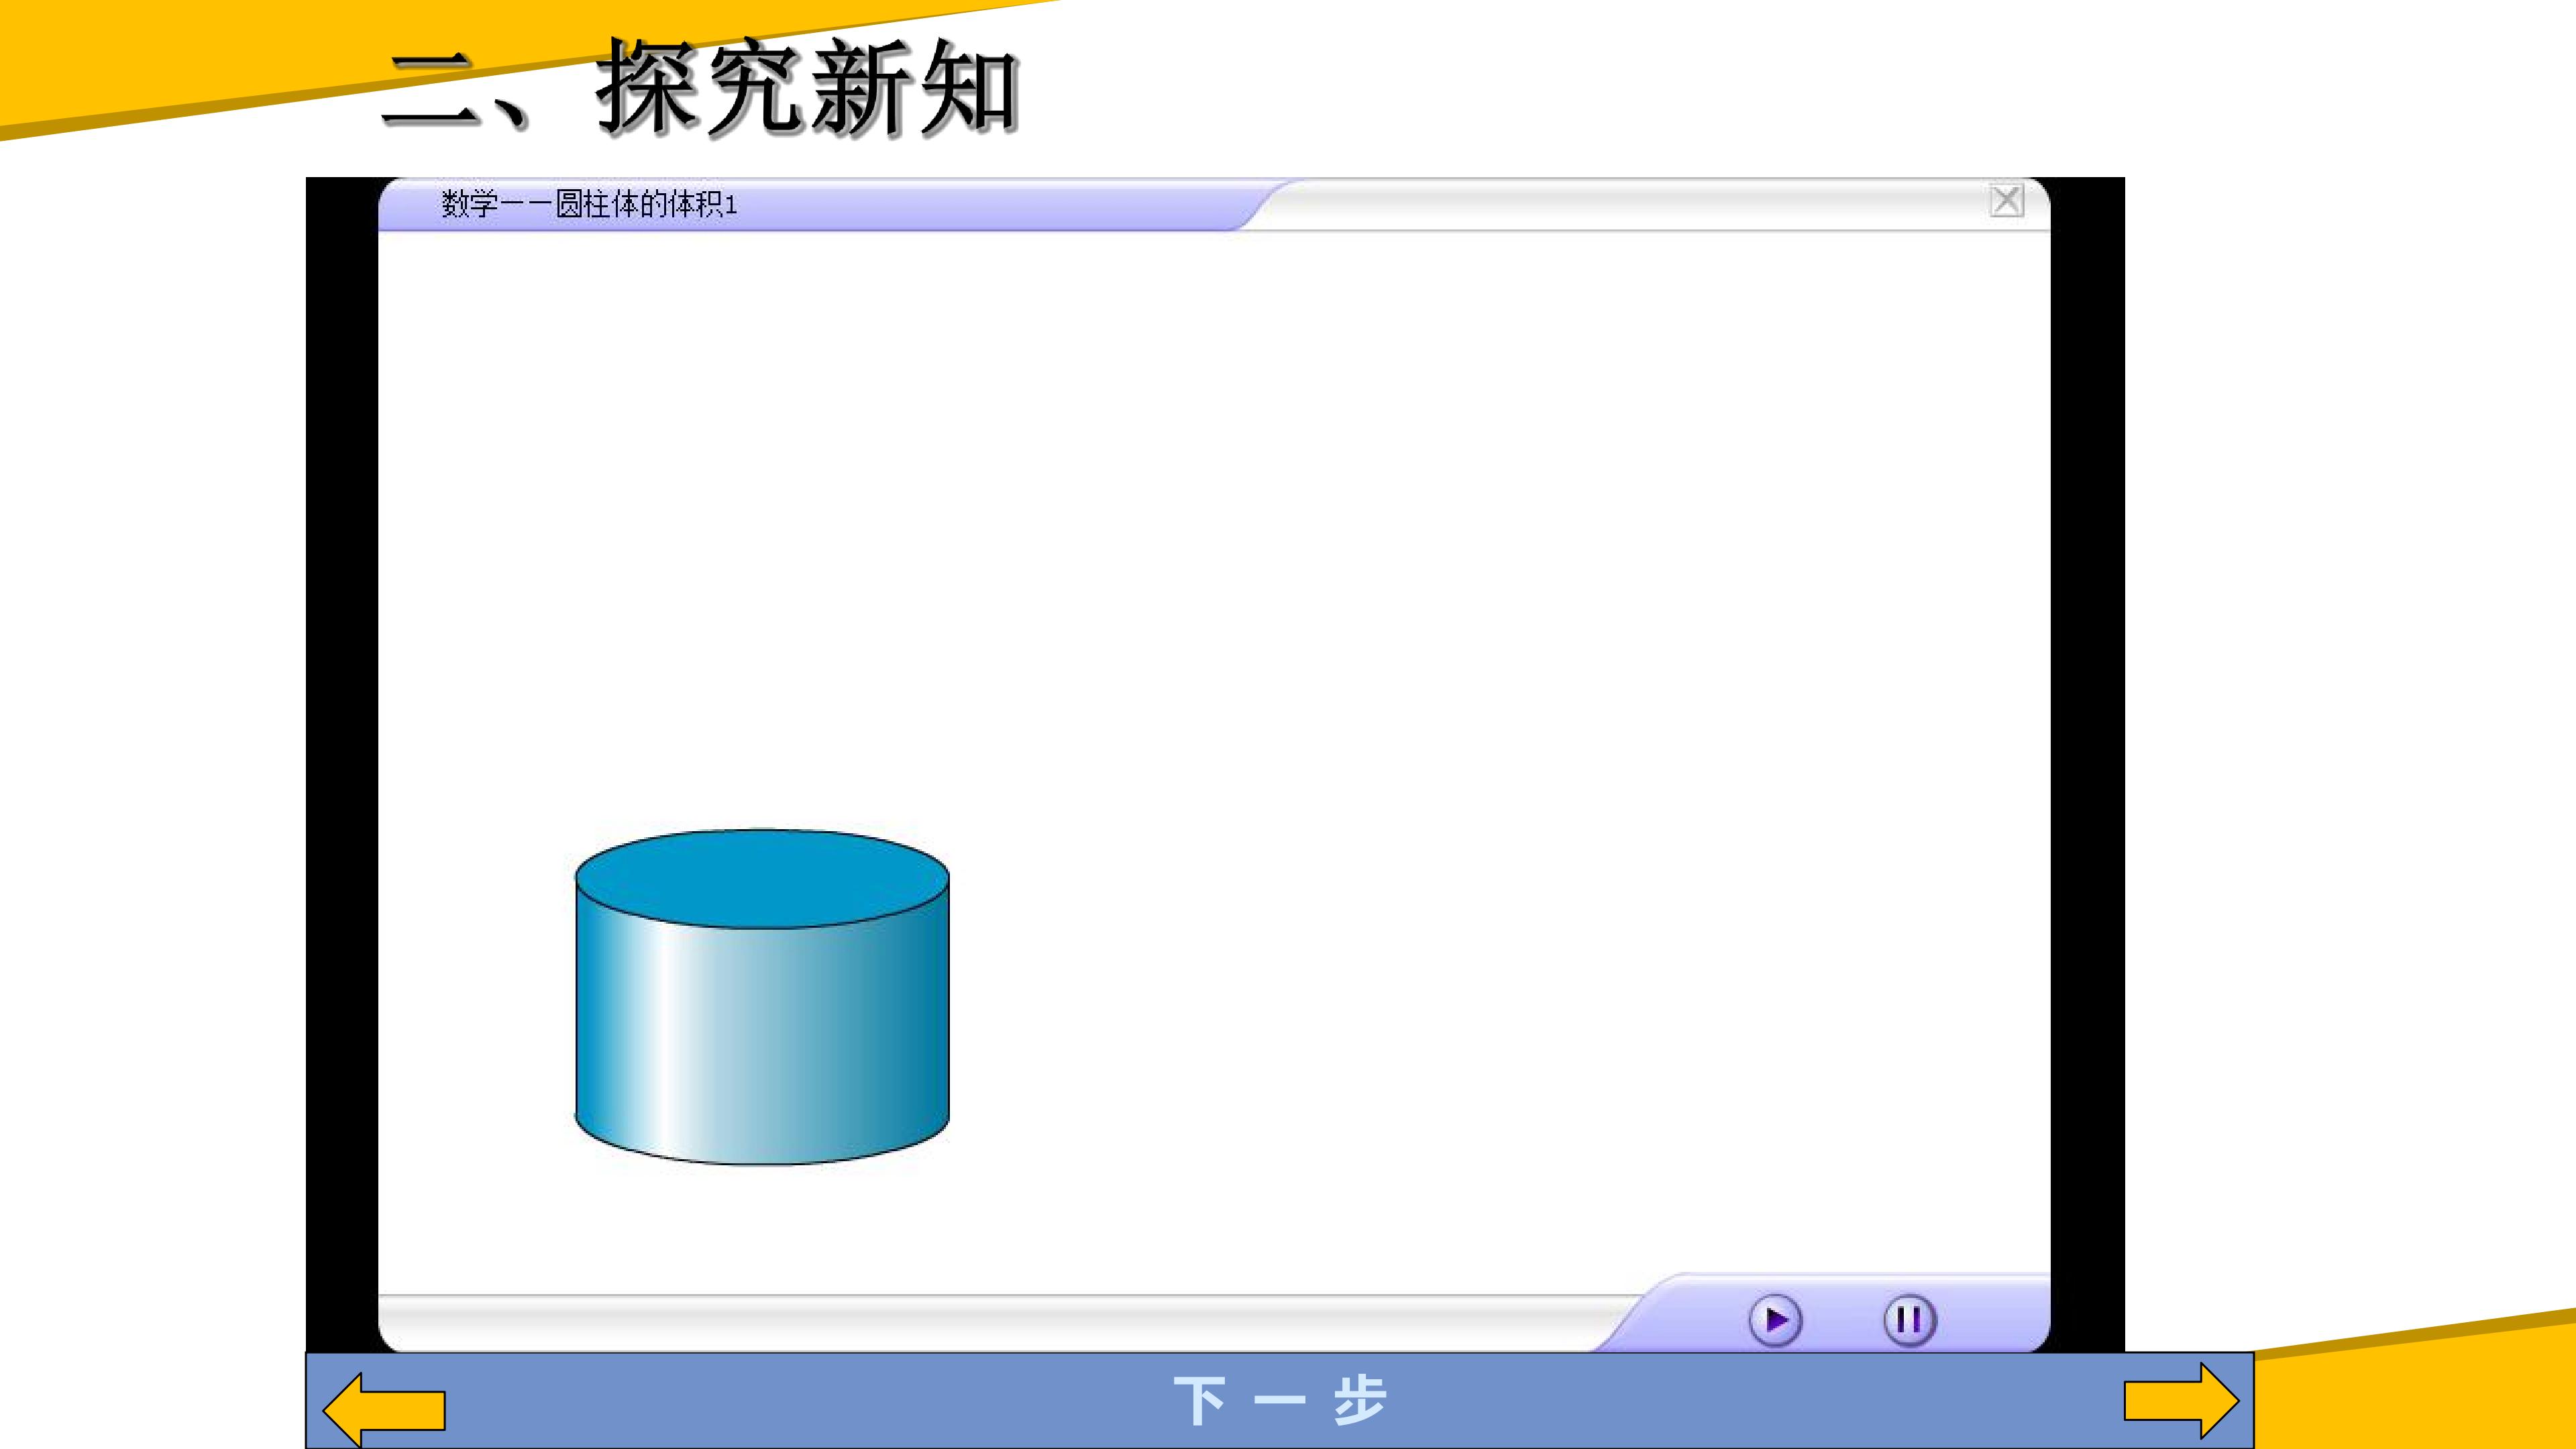
Task: Click the 二、探究新知 slide heading
Action: 700,87
